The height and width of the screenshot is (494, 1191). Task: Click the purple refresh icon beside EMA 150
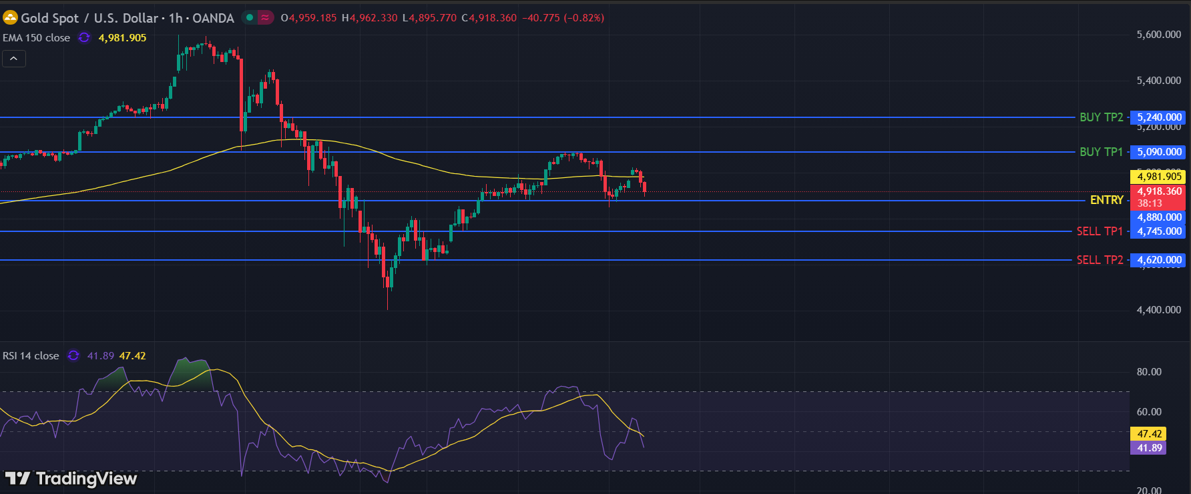(x=84, y=38)
